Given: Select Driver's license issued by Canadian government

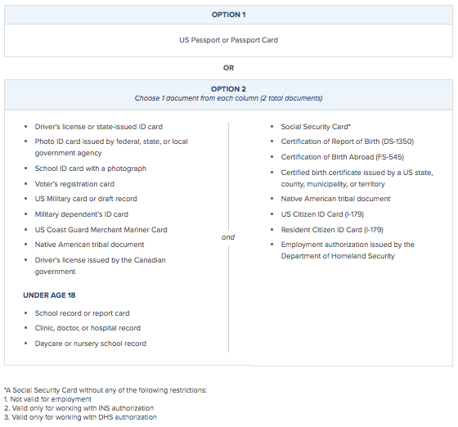Looking at the screenshot, I should 100,266.
